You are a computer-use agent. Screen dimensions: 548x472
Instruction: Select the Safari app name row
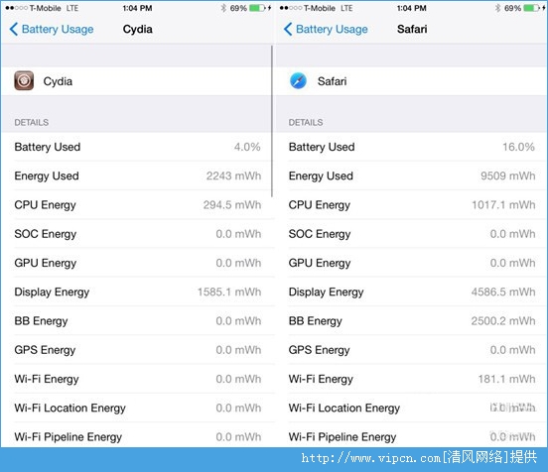click(411, 81)
